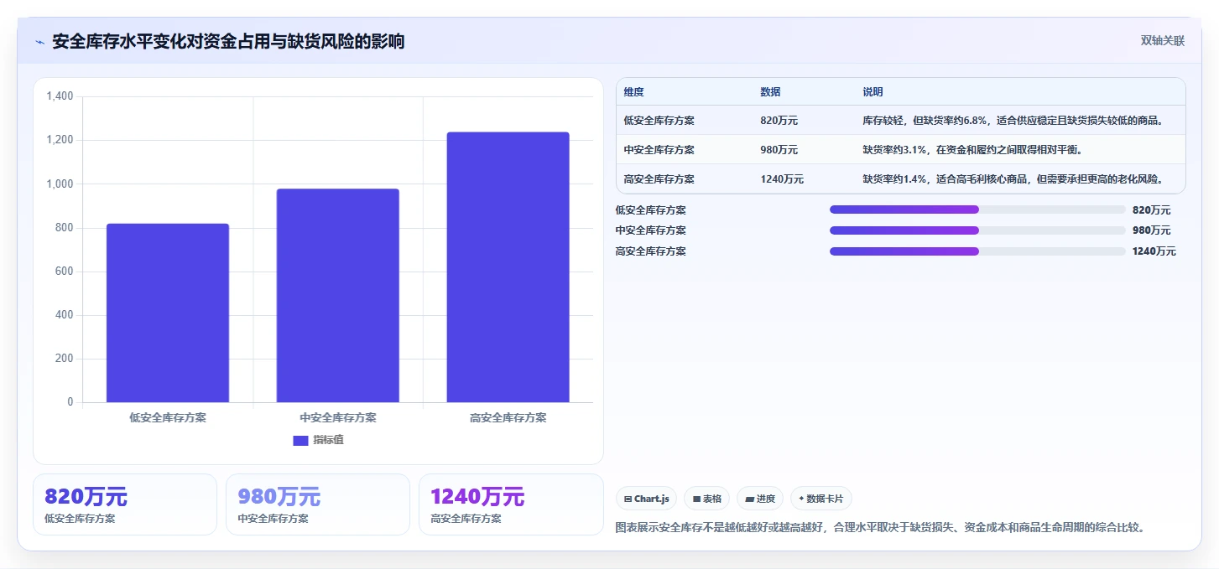
Task: Click the 中安全库存方案 progress bar
Action: coord(977,230)
